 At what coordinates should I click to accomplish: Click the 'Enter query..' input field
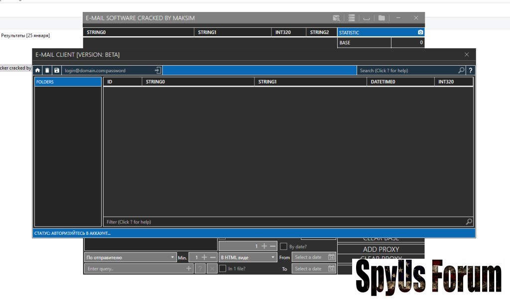point(134,269)
